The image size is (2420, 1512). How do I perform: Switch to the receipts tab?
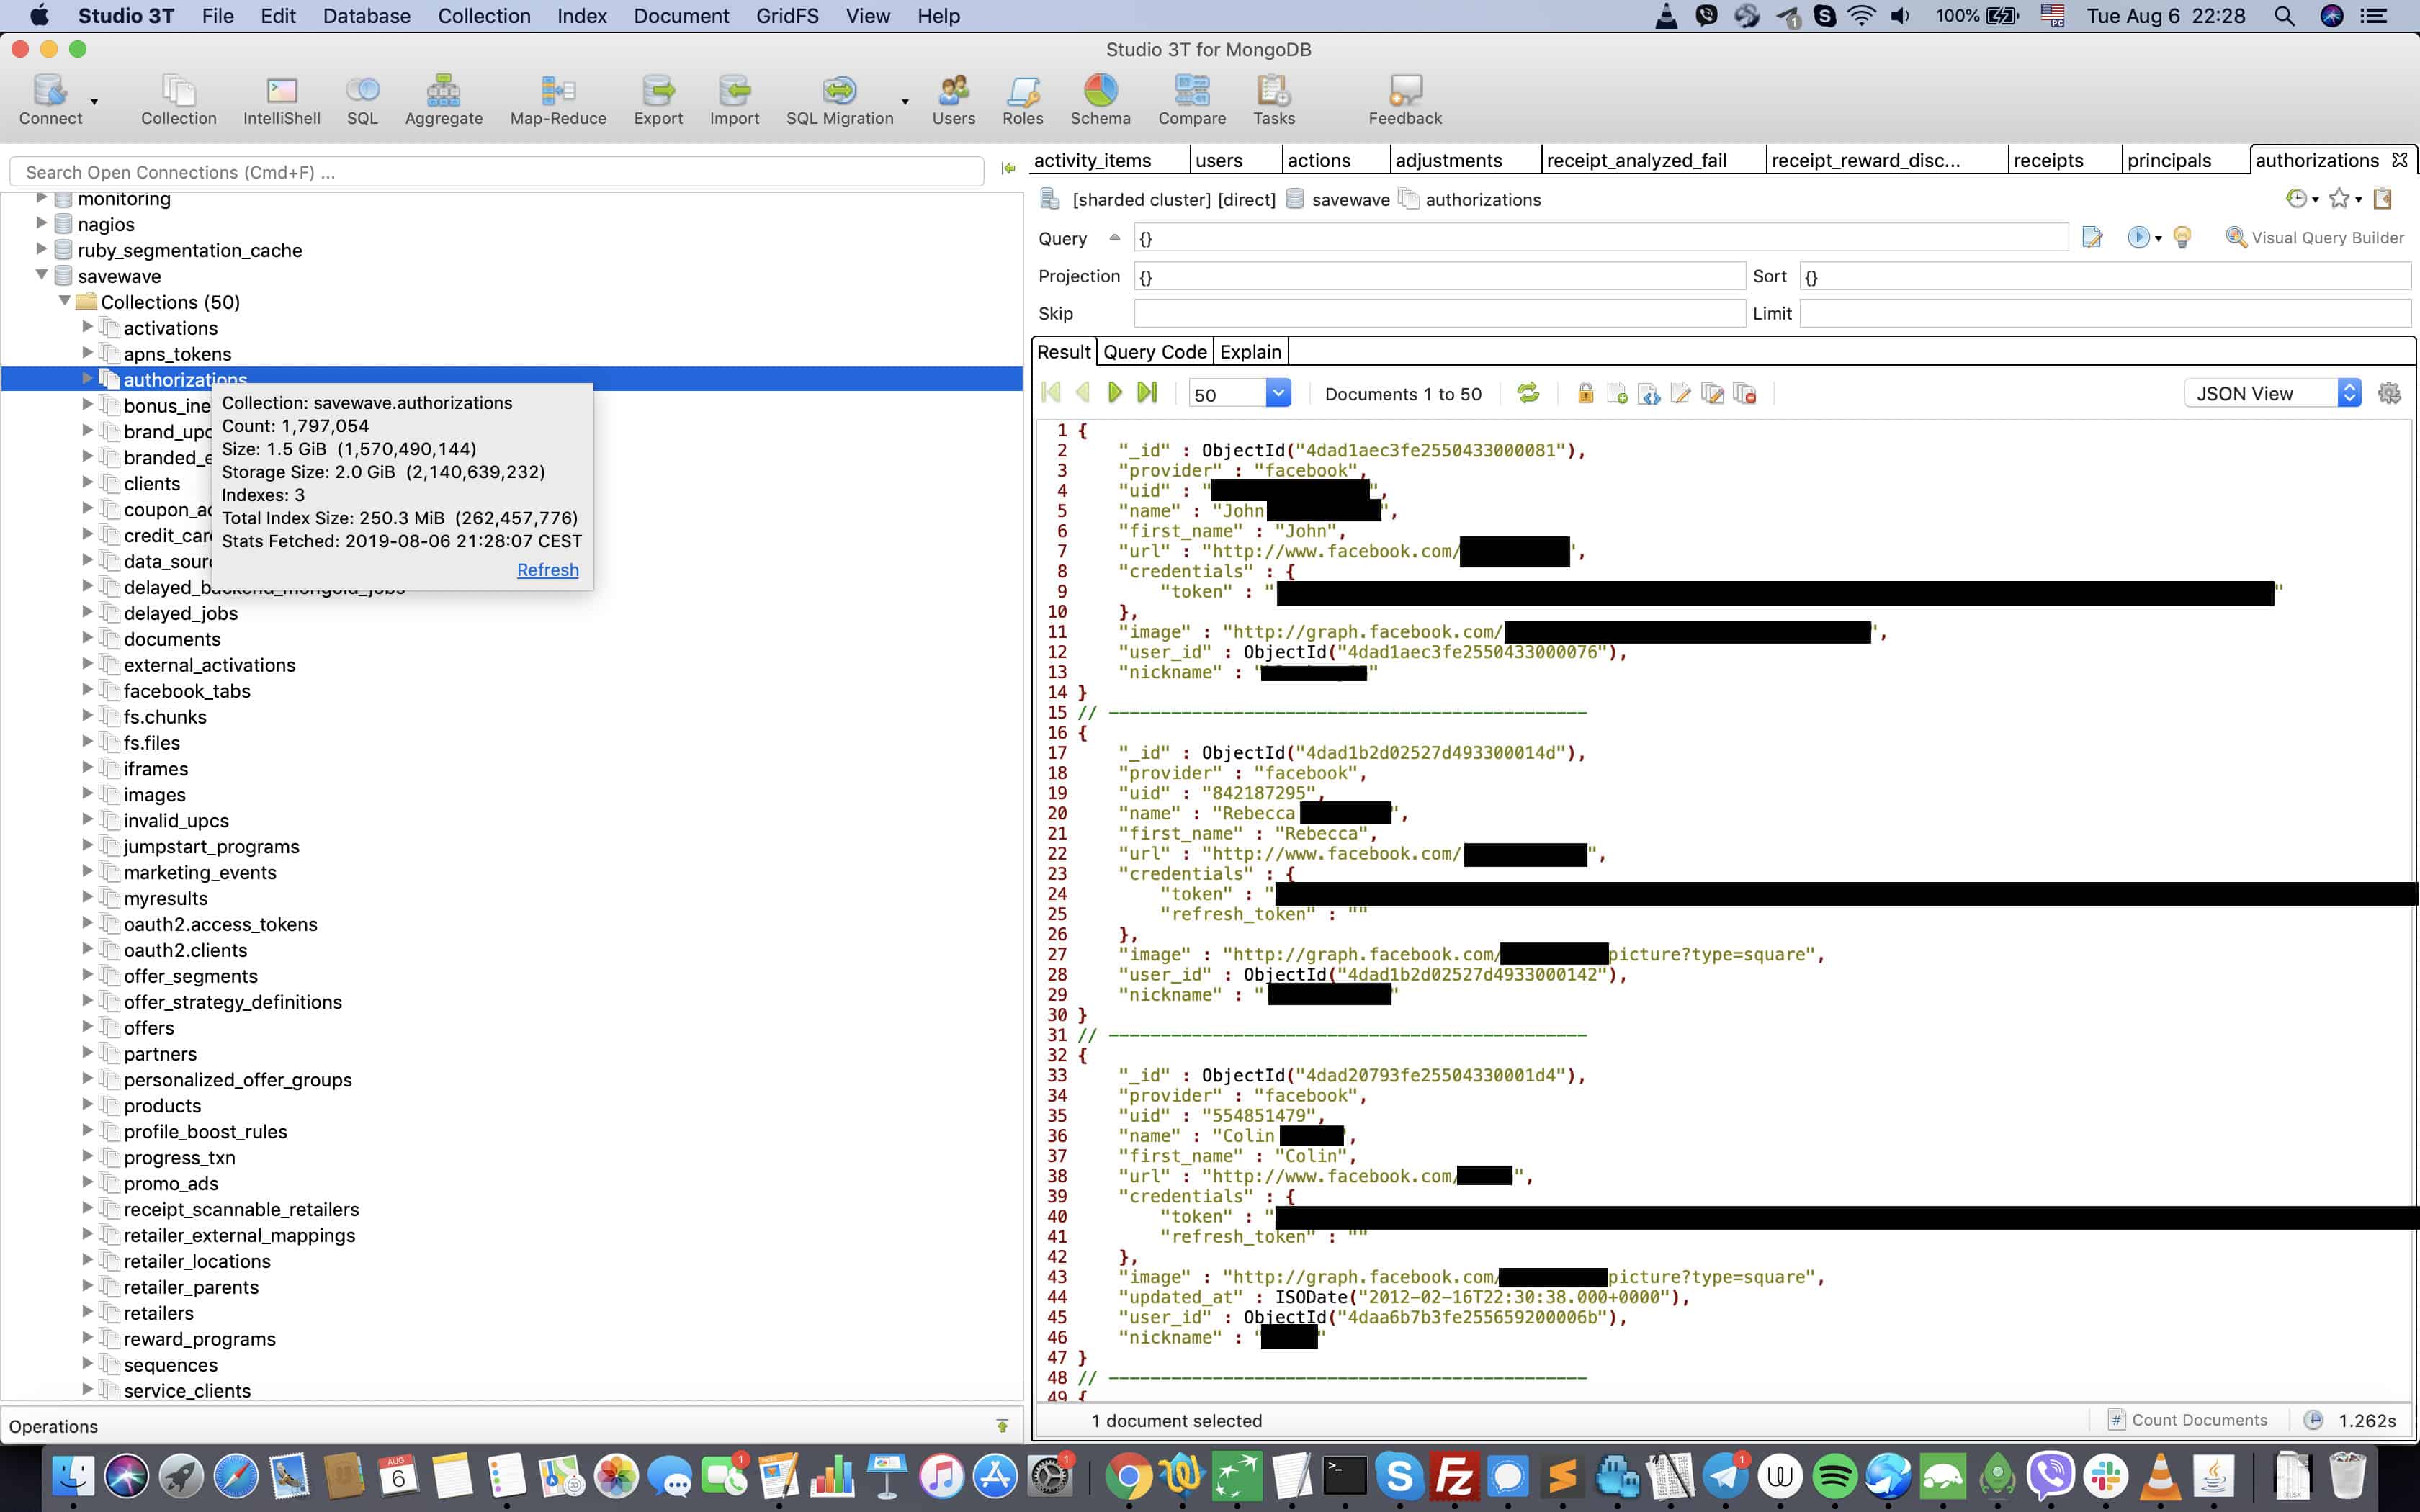click(x=2048, y=160)
